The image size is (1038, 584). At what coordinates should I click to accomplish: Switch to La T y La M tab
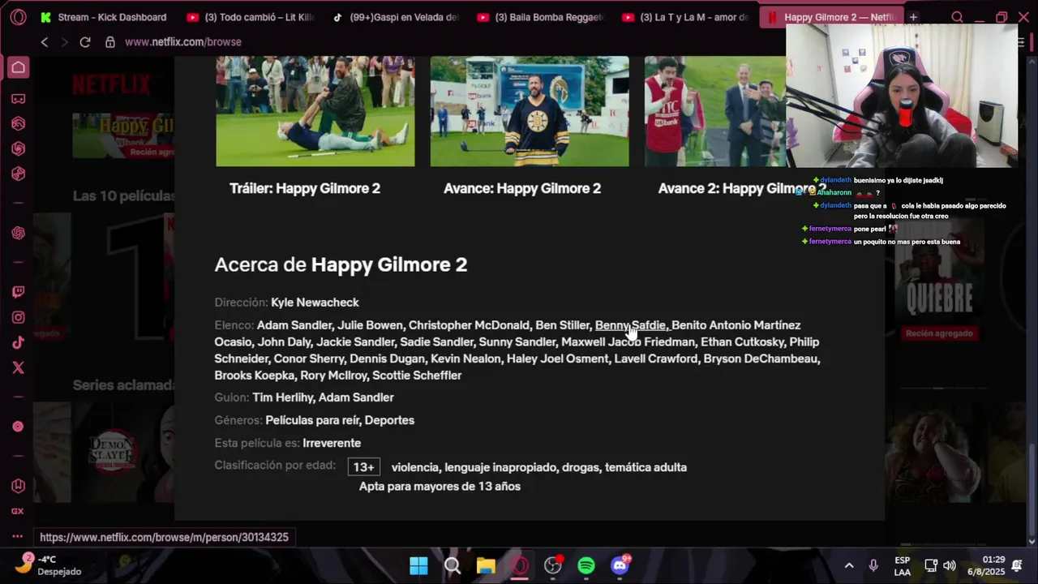click(x=686, y=17)
